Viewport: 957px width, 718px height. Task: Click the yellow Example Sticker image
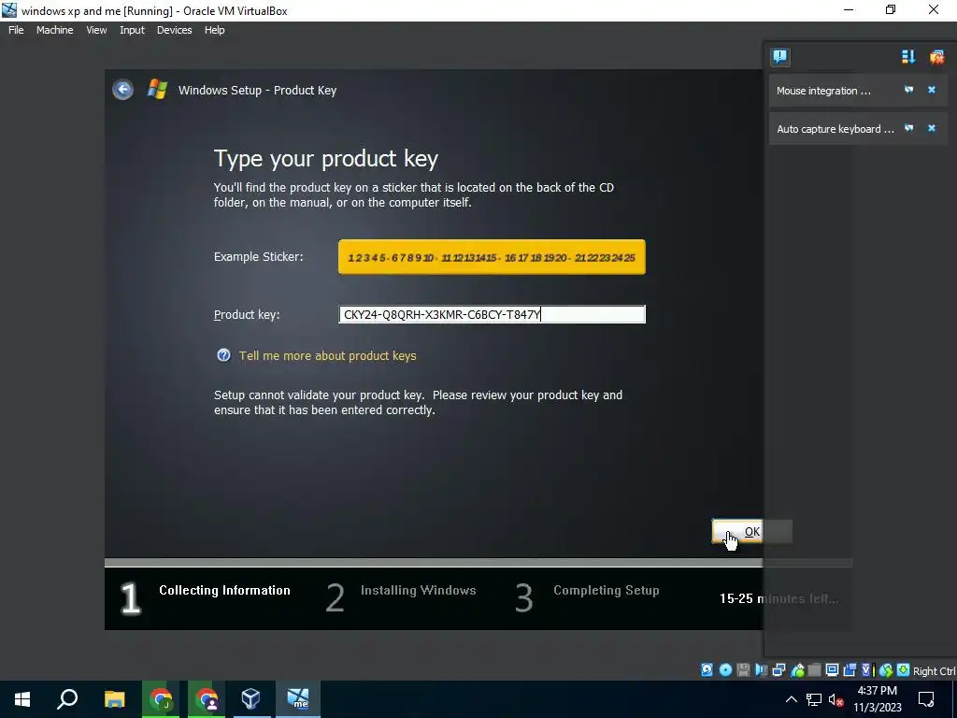(x=492, y=257)
